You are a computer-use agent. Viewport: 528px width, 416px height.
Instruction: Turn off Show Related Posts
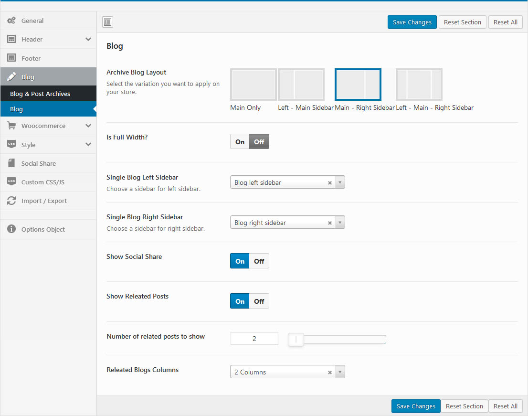(x=259, y=301)
